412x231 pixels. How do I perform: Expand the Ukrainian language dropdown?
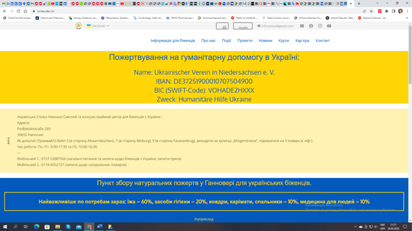(99, 26)
